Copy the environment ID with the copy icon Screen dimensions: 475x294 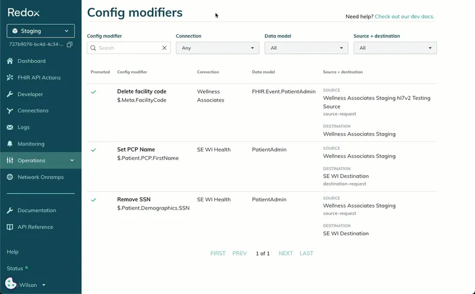coord(69,45)
